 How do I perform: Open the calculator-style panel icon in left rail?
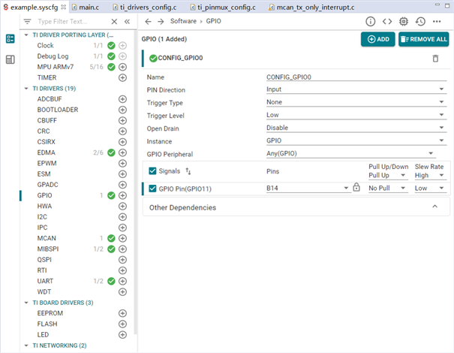coord(11,59)
